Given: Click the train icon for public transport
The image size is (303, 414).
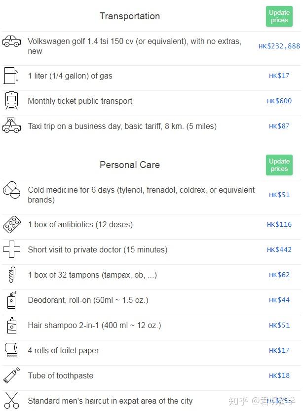Looking at the screenshot, I should [x=11, y=101].
